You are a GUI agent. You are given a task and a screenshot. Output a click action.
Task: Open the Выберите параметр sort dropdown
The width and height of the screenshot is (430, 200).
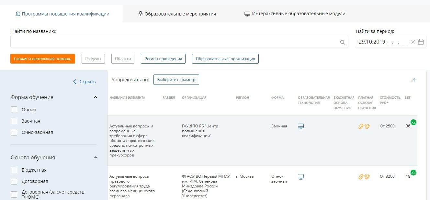coord(176,80)
